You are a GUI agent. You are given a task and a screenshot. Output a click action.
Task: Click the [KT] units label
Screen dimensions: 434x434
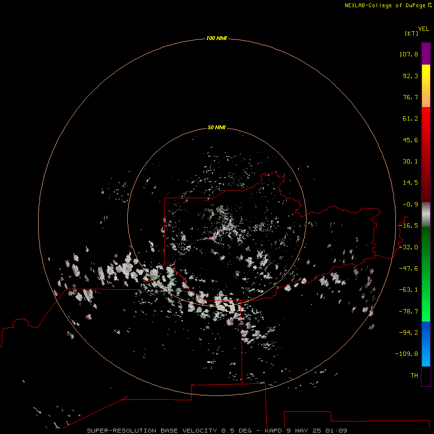coord(412,33)
